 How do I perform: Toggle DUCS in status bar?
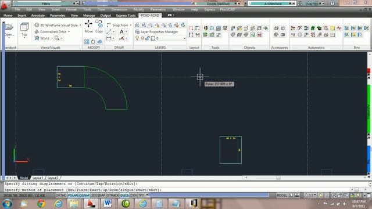point(124,195)
